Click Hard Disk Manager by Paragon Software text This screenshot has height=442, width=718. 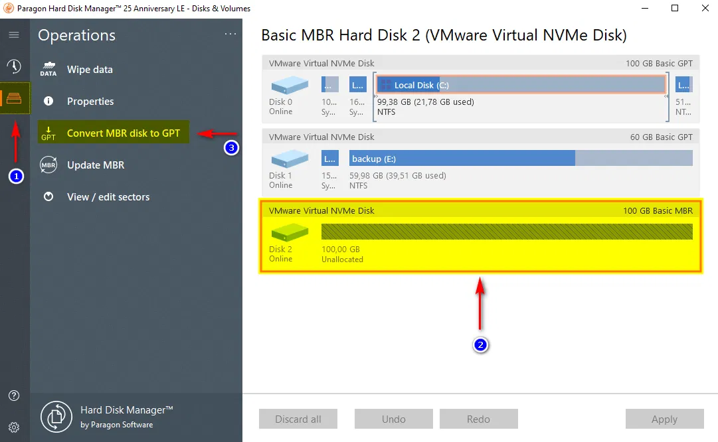[x=126, y=416]
